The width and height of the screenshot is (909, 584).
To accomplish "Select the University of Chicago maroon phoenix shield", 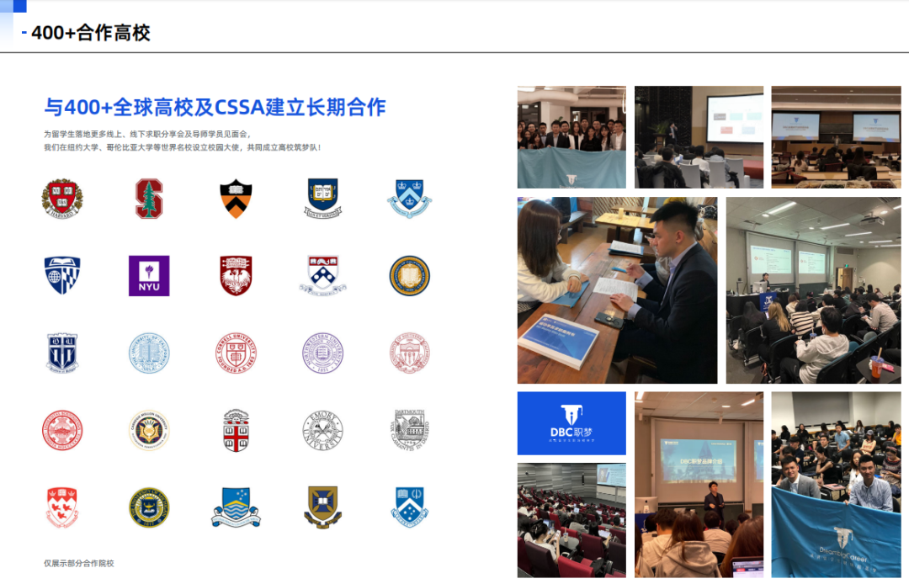I will pyautogui.click(x=236, y=276).
